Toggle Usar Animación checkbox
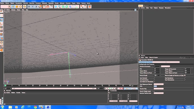Viewport: 194px width, 109px height. pyautogui.click(x=154, y=78)
